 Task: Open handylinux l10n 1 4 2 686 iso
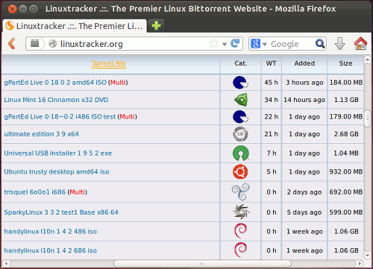pyautogui.click(x=50, y=250)
